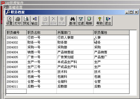Click the department cell 产品销售组
Image resolution: width=140 pixels, height=99 pixels.
(75, 52)
